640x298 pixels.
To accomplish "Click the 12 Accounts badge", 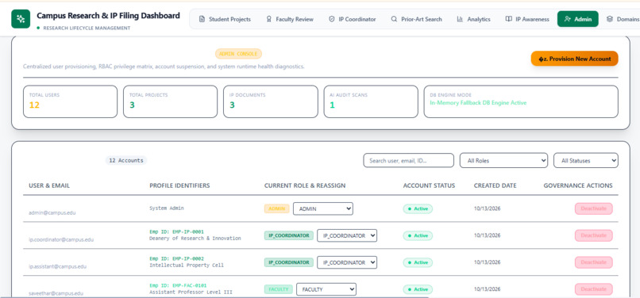I will click(126, 161).
